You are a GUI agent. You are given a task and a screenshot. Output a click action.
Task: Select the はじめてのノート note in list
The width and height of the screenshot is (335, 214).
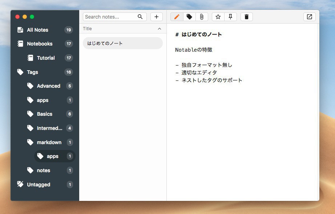pyautogui.click(x=122, y=43)
